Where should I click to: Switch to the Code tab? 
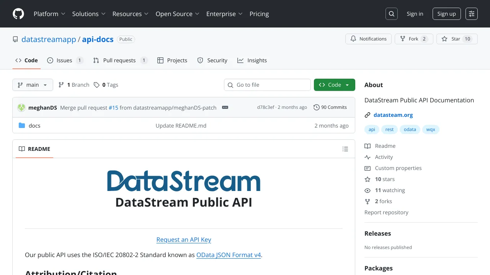[x=26, y=60]
